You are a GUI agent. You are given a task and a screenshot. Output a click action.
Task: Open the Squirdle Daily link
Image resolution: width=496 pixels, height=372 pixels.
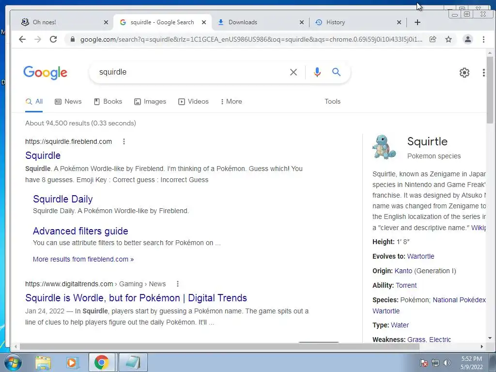coord(62,199)
